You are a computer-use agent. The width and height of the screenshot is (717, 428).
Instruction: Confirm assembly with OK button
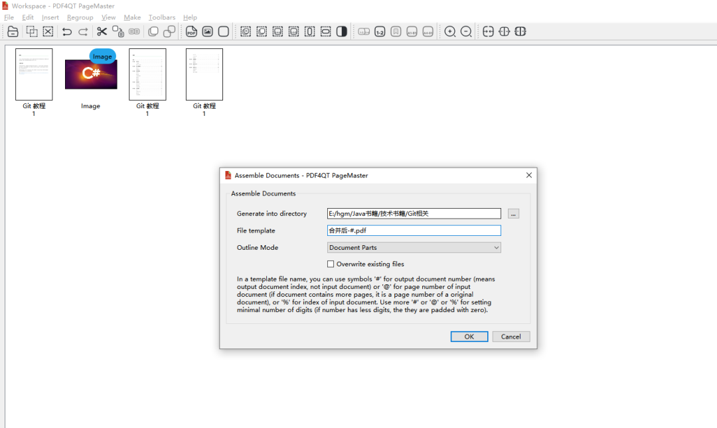(x=469, y=337)
